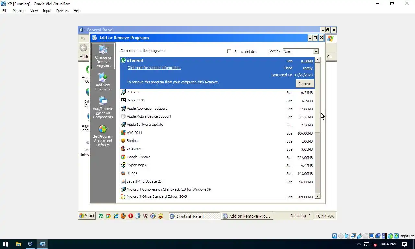The width and height of the screenshot is (415, 249).
Task: Open the VirtualBox Help menu
Action: (x=77, y=11)
